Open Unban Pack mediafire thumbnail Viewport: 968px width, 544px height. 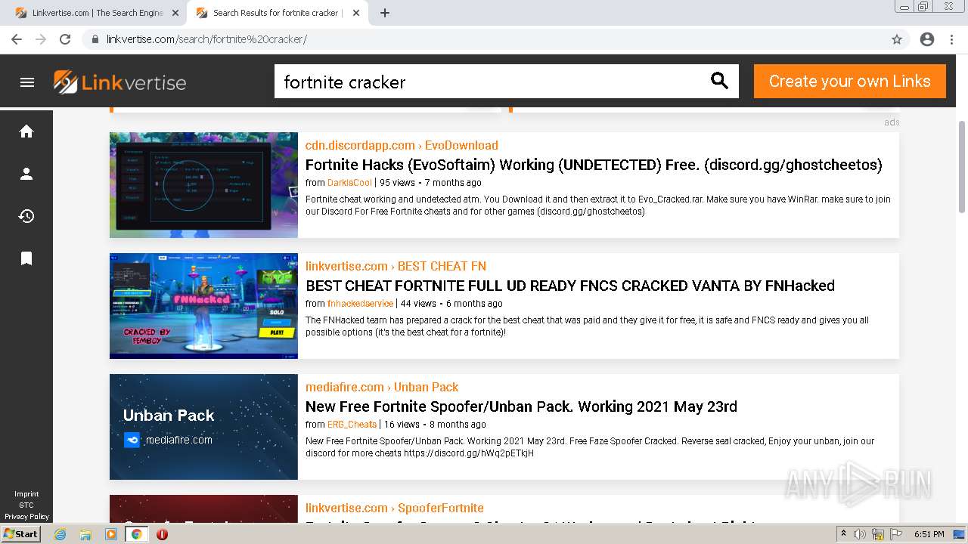pos(203,427)
